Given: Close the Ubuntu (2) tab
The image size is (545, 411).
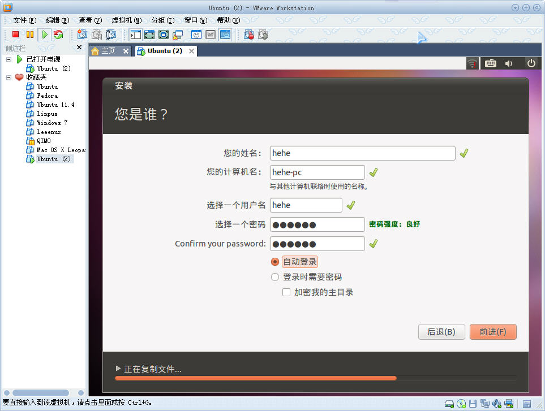Looking at the screenshot, I should click(191, 51).
